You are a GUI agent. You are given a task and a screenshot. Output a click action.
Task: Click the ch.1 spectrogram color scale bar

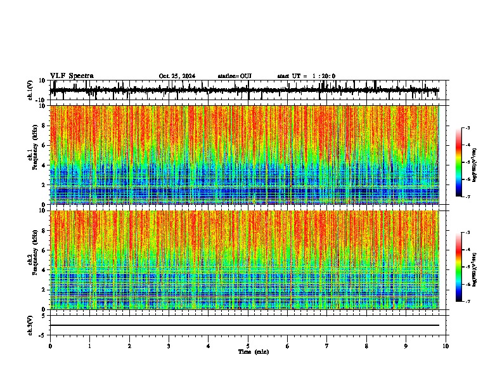[x=458, y=162]
